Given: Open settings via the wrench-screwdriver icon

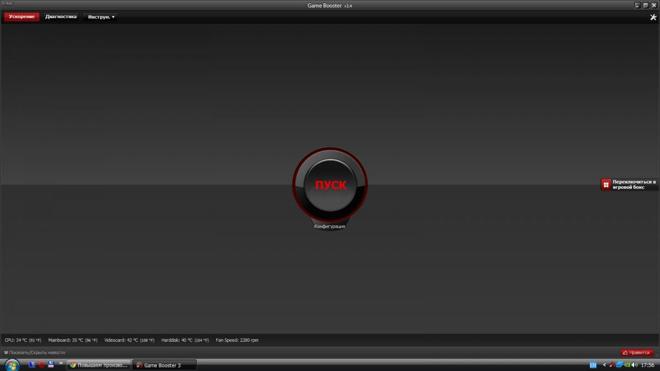Looking at the screenshot, I should pyautogui.click(x=653, y=17).
